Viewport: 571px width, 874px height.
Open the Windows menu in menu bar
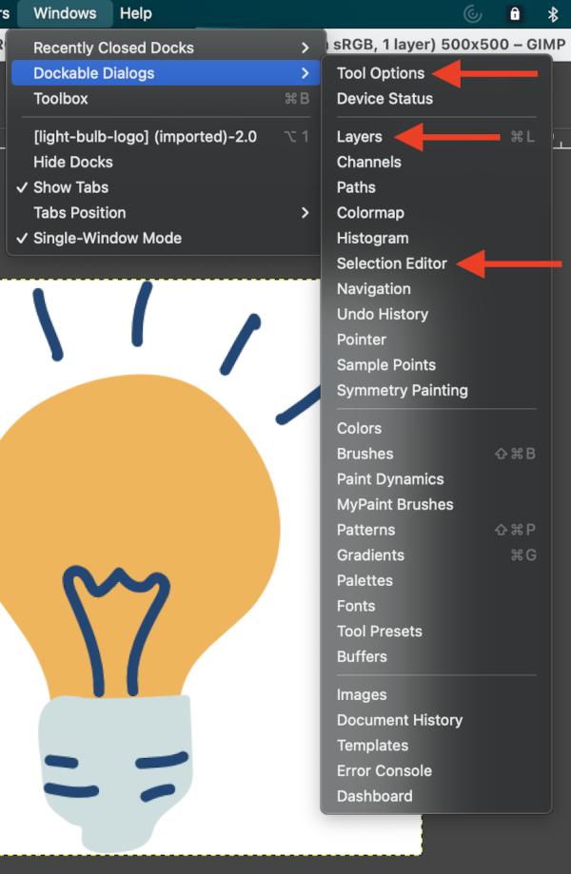(64, 13)
